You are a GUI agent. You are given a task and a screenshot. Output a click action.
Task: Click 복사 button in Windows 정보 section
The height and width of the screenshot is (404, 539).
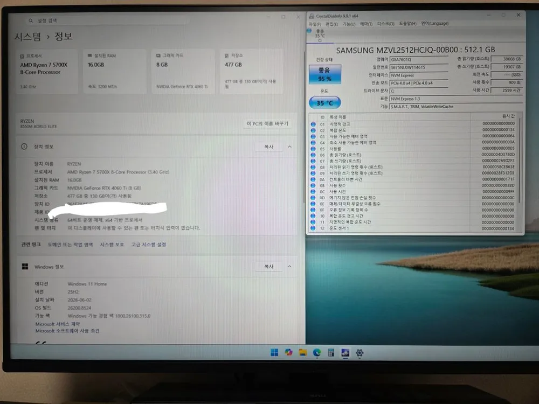click(x=268, y=266)
